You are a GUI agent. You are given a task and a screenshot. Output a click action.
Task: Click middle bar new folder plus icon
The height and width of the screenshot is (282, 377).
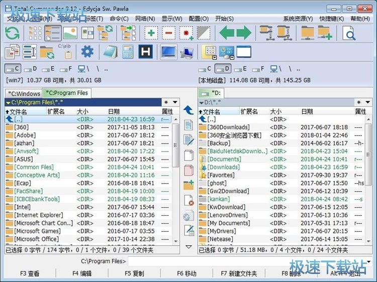[189, 185]
